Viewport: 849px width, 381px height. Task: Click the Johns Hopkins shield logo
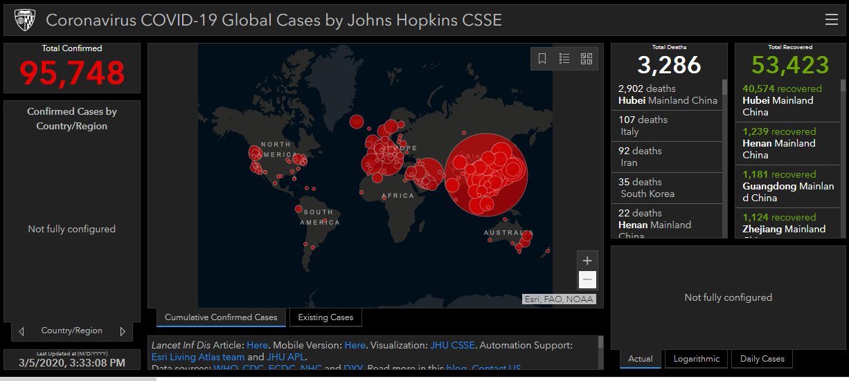click(x=25, y=20)
